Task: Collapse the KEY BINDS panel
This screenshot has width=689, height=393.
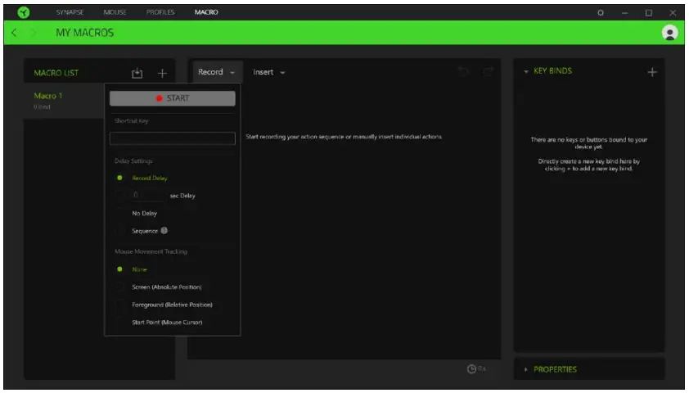Action: coord(526,71)
